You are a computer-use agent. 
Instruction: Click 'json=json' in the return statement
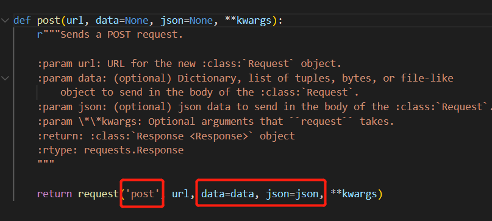292,194
